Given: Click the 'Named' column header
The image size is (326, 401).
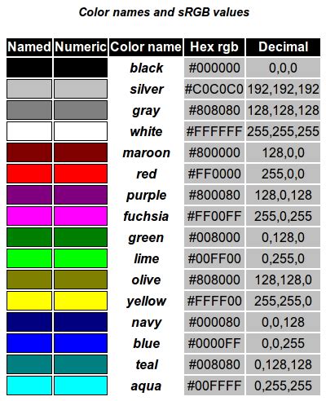Looking at the screenshot, I should coord(29,47).
